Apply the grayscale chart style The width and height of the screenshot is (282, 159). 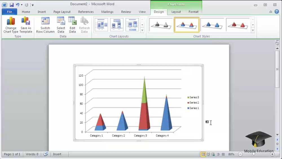(x=161, y=25)
